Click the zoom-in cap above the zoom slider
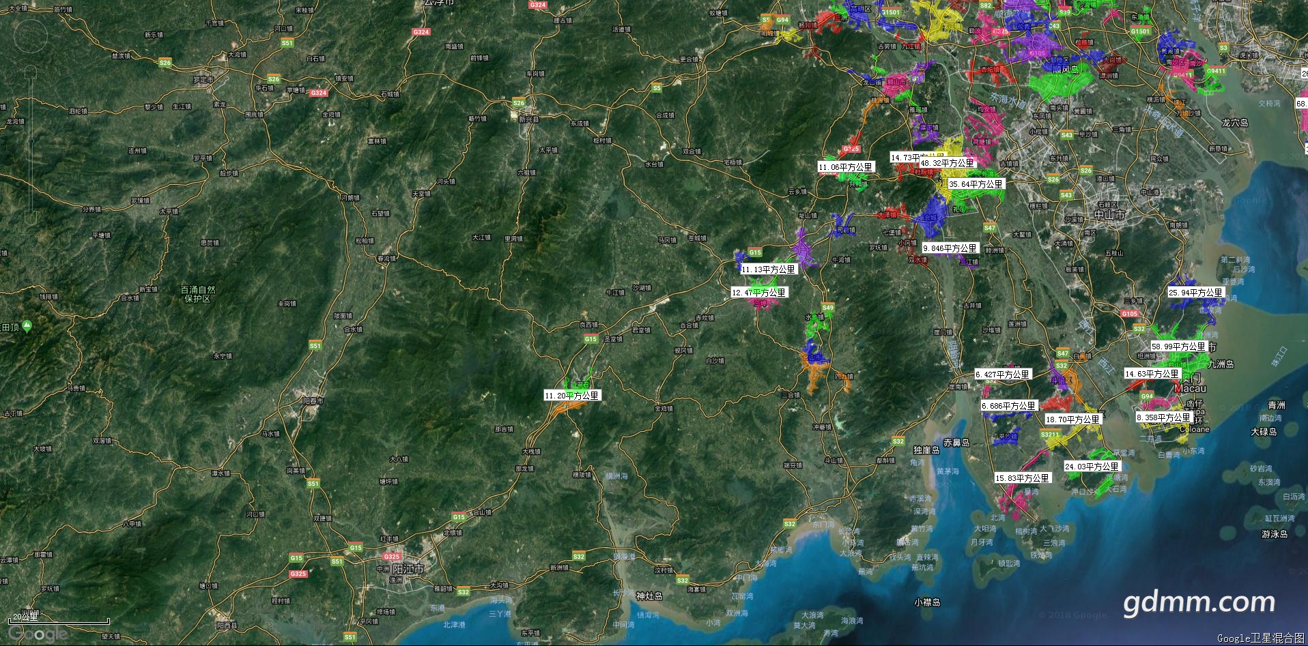The width and height of the screenshot is (1308, 646). (31, 71)
